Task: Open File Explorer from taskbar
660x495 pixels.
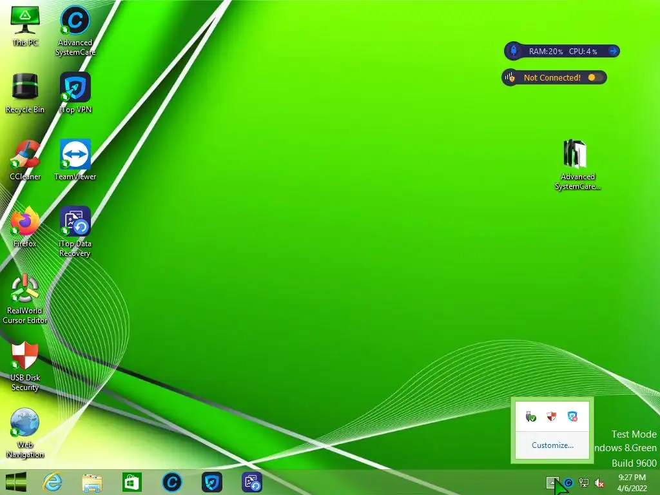Action: tap(92, 482)
